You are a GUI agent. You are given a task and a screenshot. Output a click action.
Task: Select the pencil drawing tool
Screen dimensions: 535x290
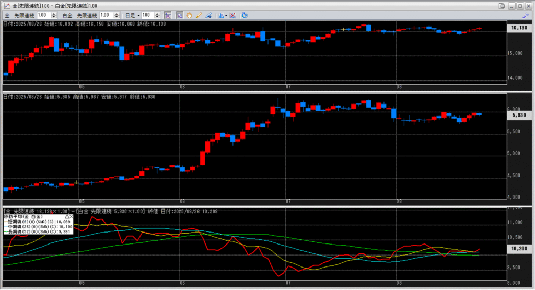coord(199,15)
